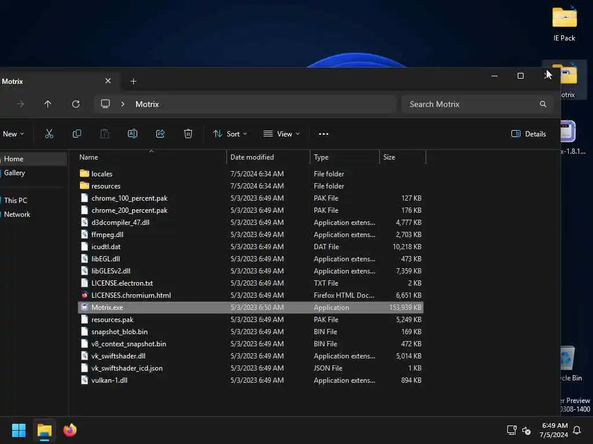The height and width of the screenshot is (444, 593).
Task: Select LICENSE.electron.txt file
Action: 250,283
